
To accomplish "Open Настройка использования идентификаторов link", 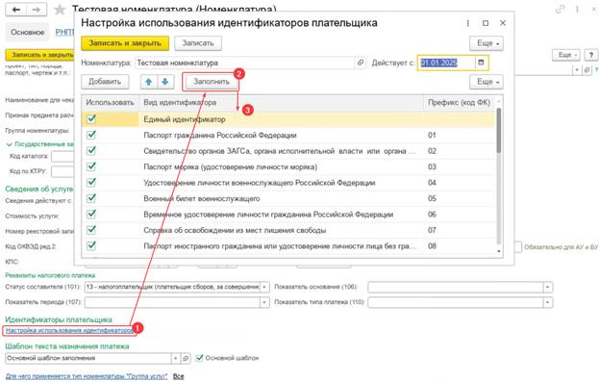I will tap(69, 330).
